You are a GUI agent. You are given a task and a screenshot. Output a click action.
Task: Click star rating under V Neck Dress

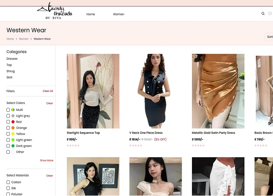[136, 146]
